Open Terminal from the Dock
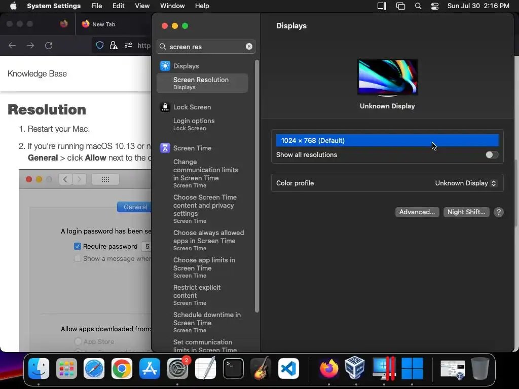Screen dimensions: 519x389 coord(233,369)
